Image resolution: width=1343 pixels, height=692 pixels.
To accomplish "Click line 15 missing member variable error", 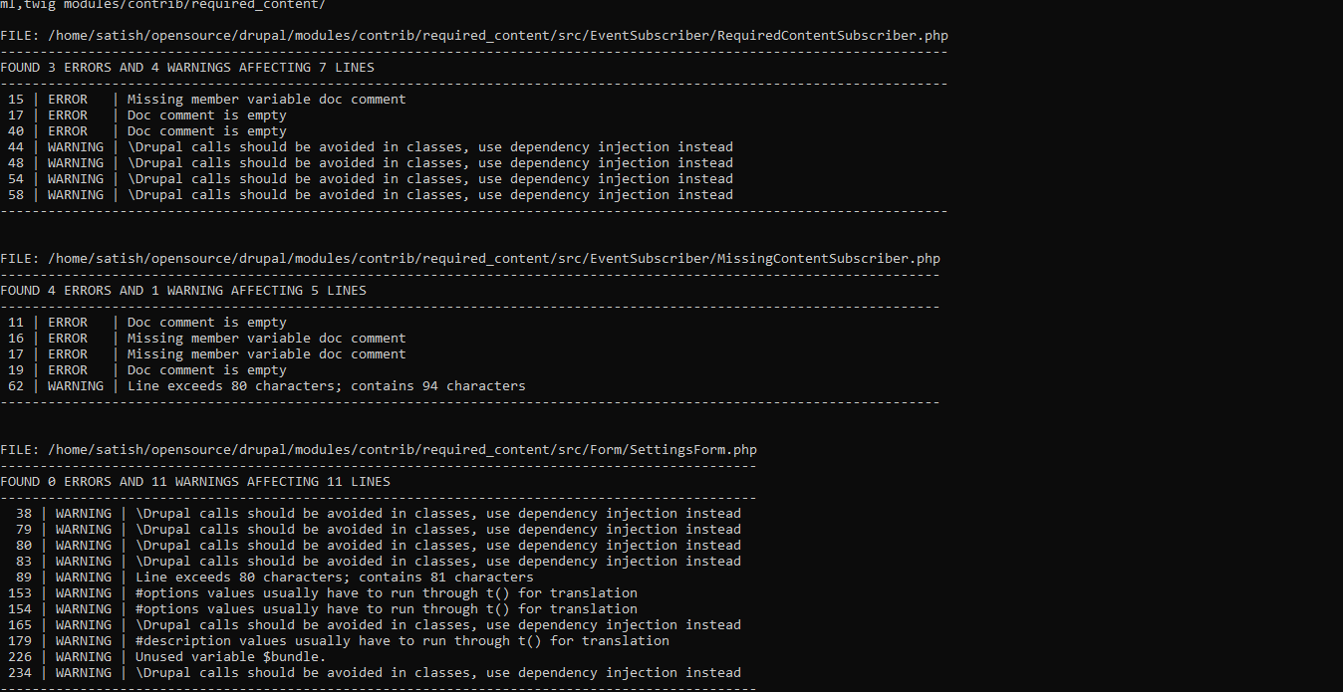I will (207, 100).
